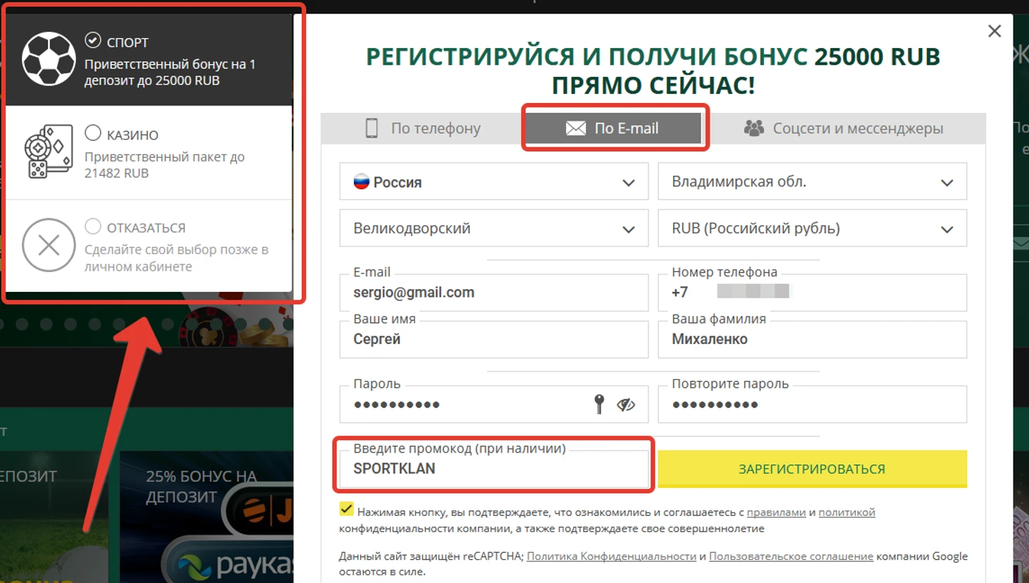Uncheck the rules agreement checkbox

346,509
